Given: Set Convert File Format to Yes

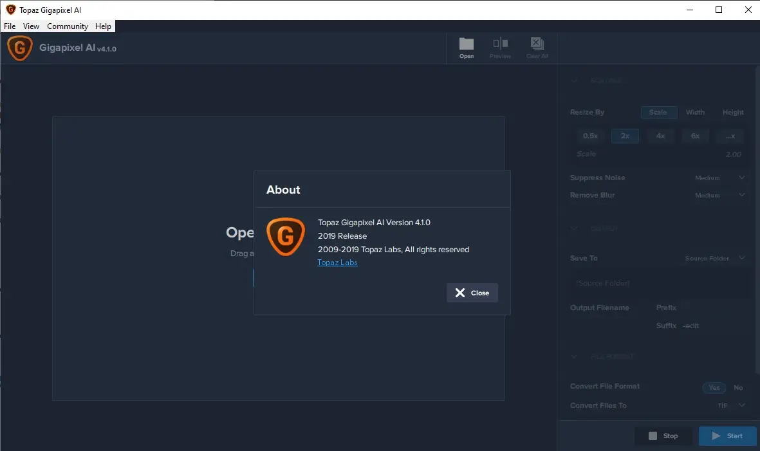Looking at the screenshot, I should [x=714, y=387].
